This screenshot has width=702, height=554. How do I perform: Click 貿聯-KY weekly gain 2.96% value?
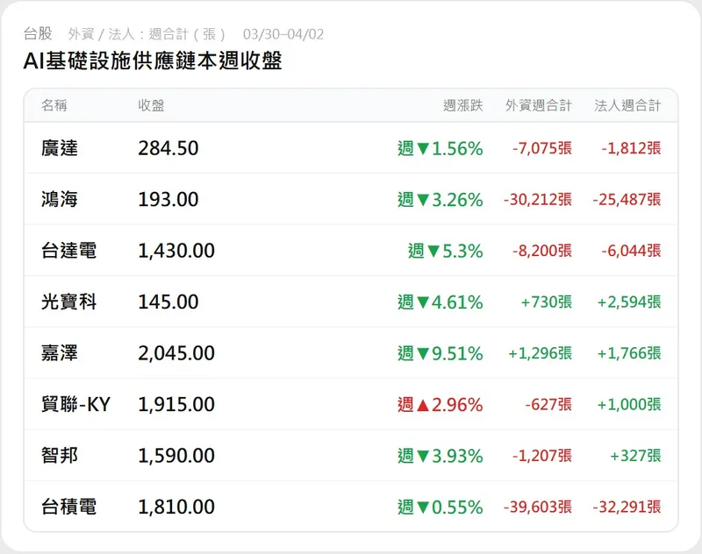pos(440,404)
